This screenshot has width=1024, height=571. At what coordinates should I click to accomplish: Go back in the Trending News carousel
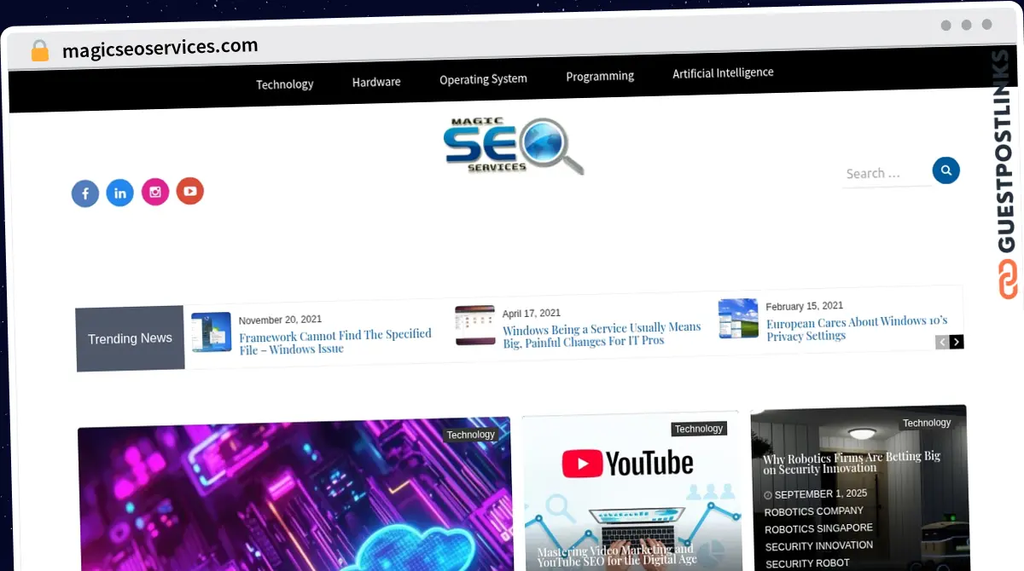click(x=941, y=341)
